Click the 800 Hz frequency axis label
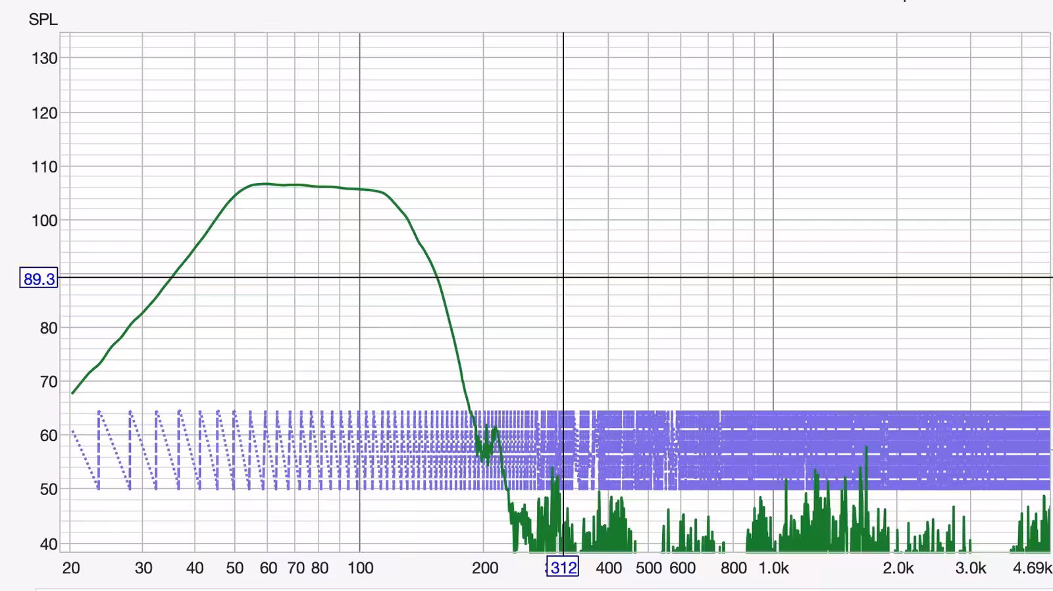The width and height of the screenshot is (1053, 591). [734, 568]
